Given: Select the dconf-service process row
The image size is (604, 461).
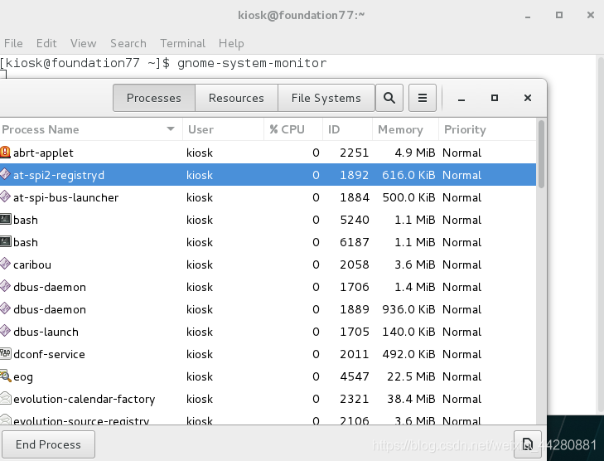Looking at the screenshot, I should pyautogui.click(x=268, y=353).
